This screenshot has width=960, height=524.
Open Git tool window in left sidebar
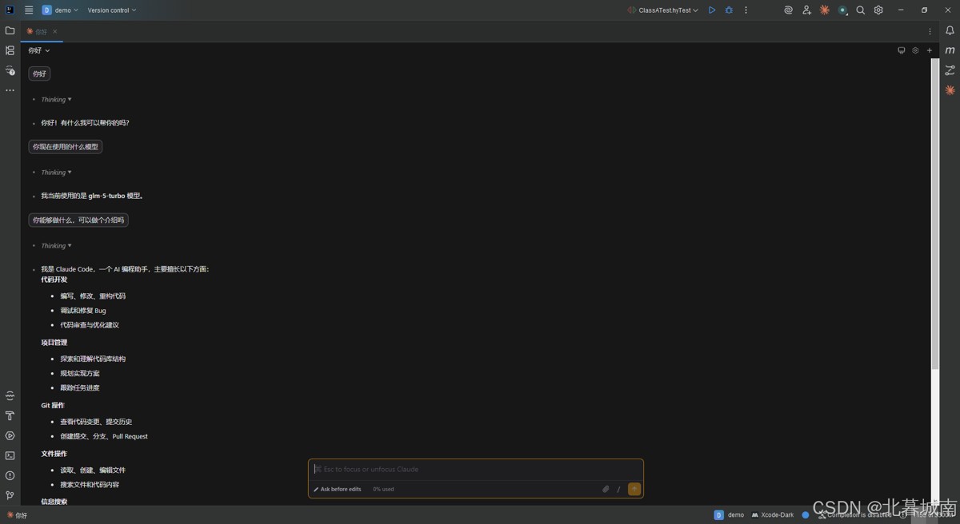point(10,495)
